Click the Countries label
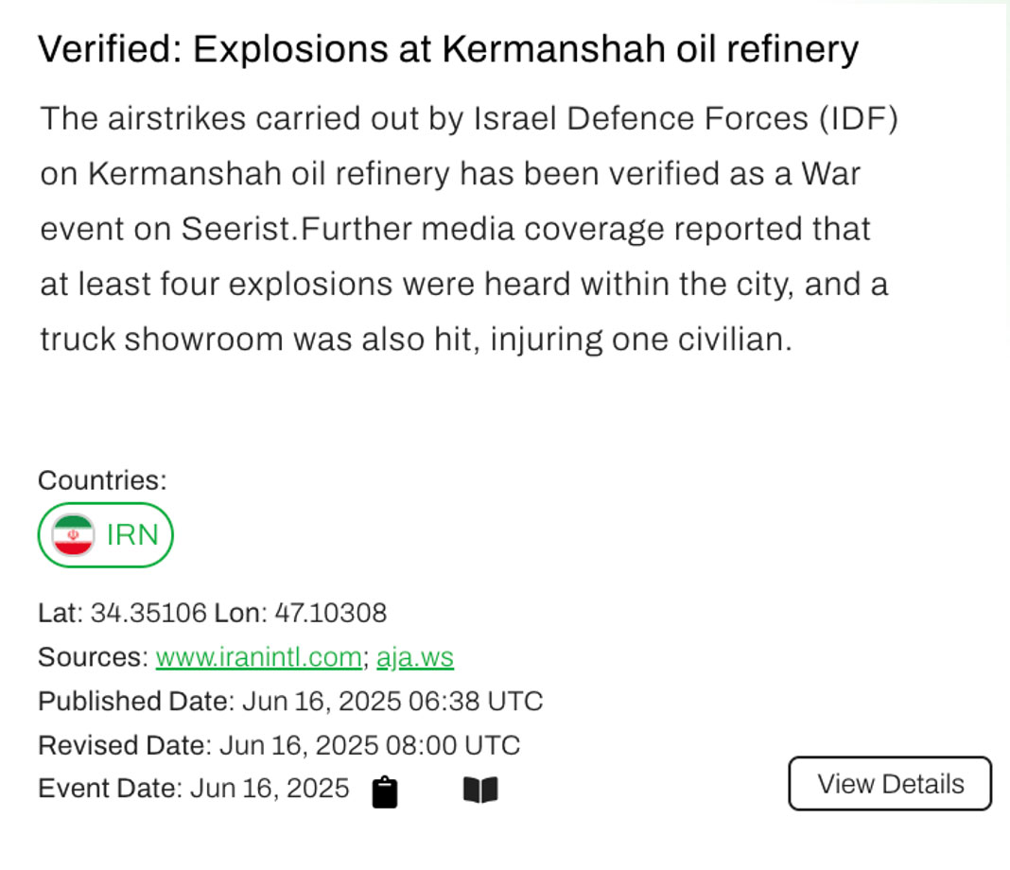1010x870 pixels. (102, 480)
